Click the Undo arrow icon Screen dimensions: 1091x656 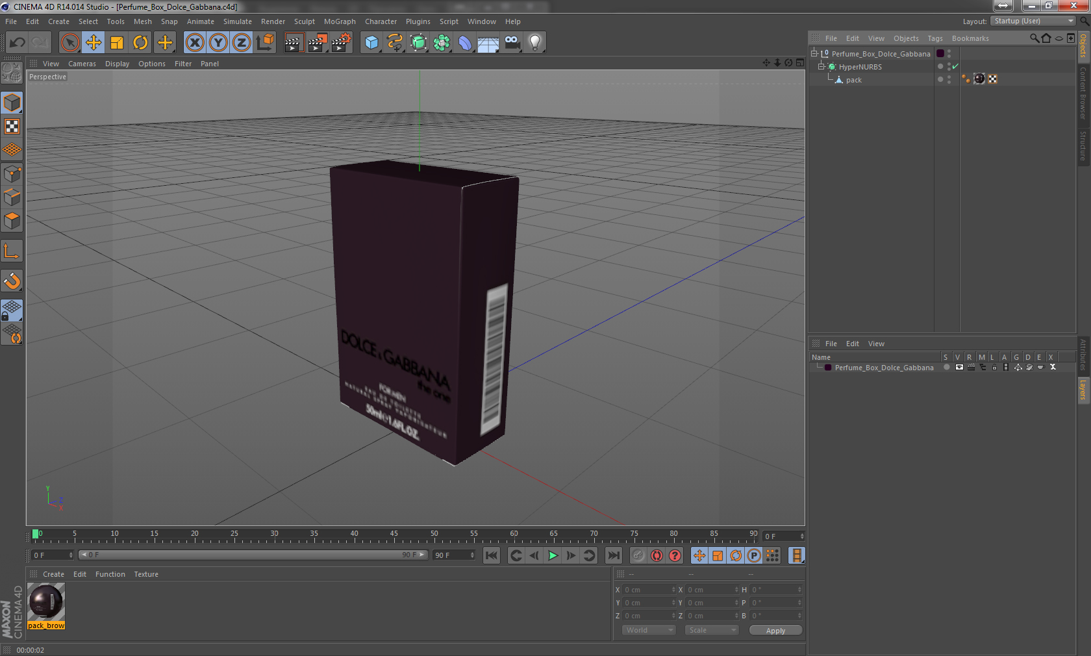[x=17, y=43]
